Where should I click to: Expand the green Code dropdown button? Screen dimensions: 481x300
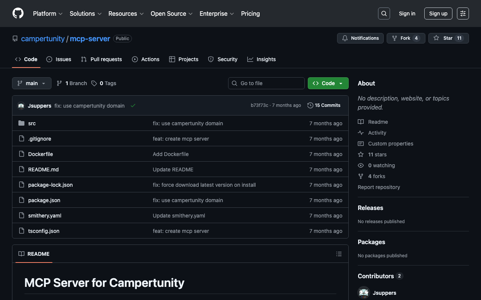(x=328, y=83)
